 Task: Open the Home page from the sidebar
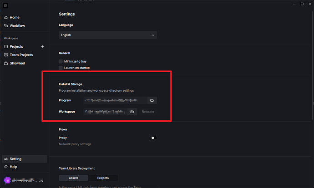pos(14,17)
